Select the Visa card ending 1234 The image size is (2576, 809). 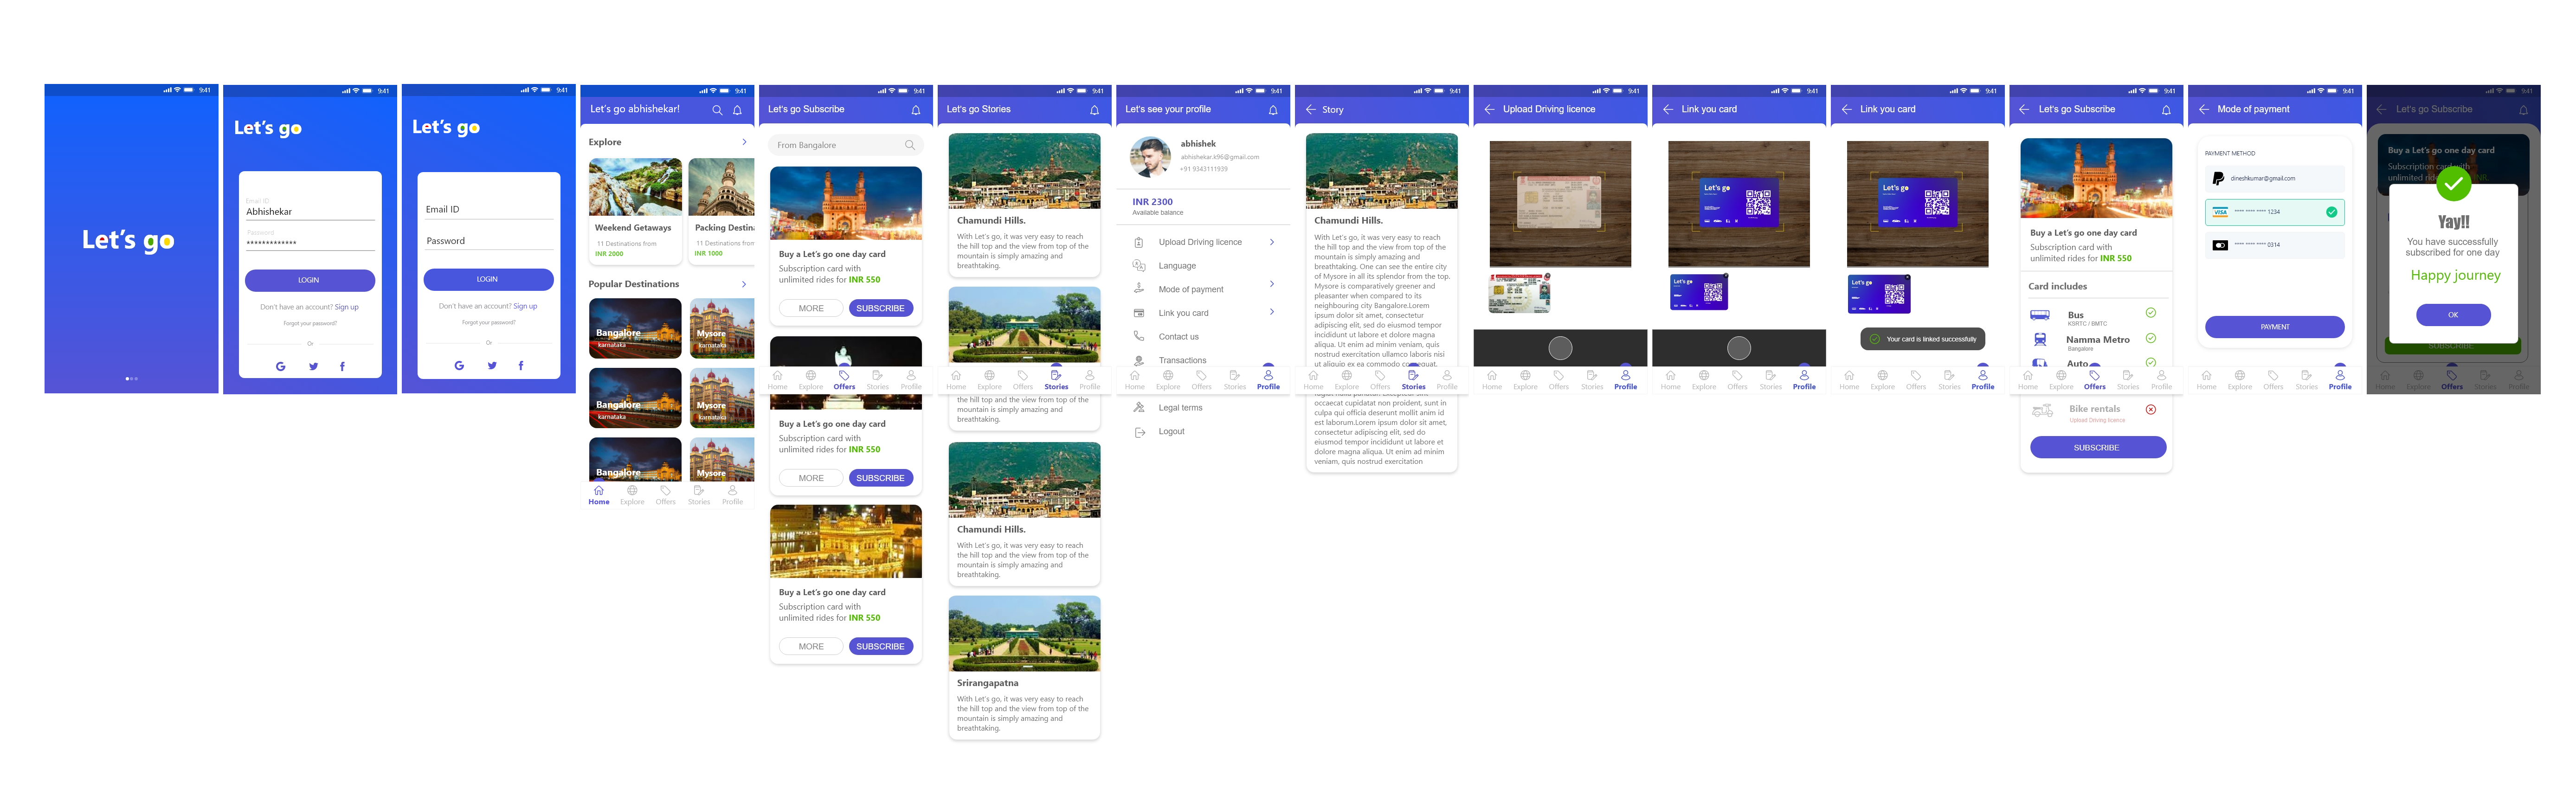point(2274,212)
